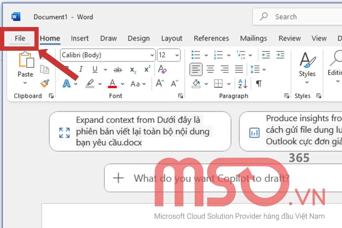This screenshot has width=342, height=228.
Task: Clear all formatting with the eraser icon
Action: (162, 69)
